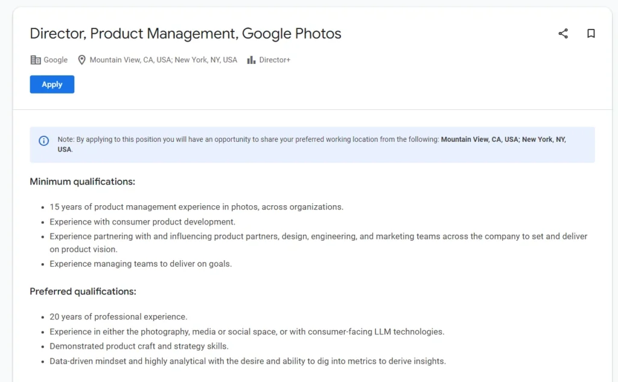Click the Mountain View, New York location text

163,60
